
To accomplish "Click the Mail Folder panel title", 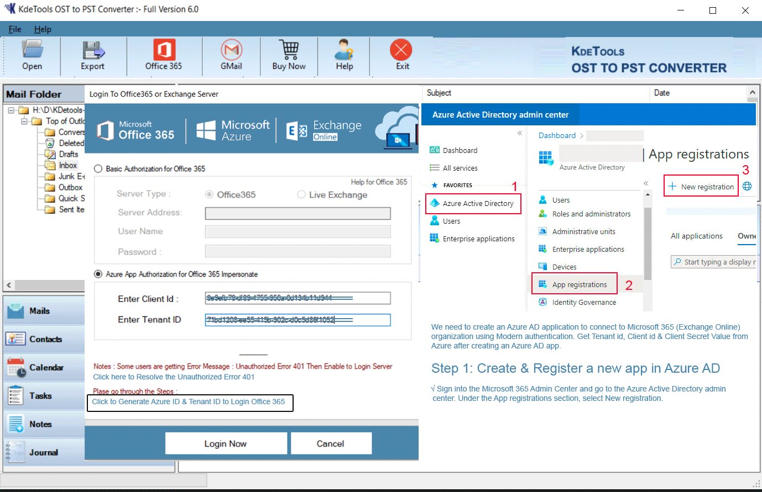I will 34,94.
